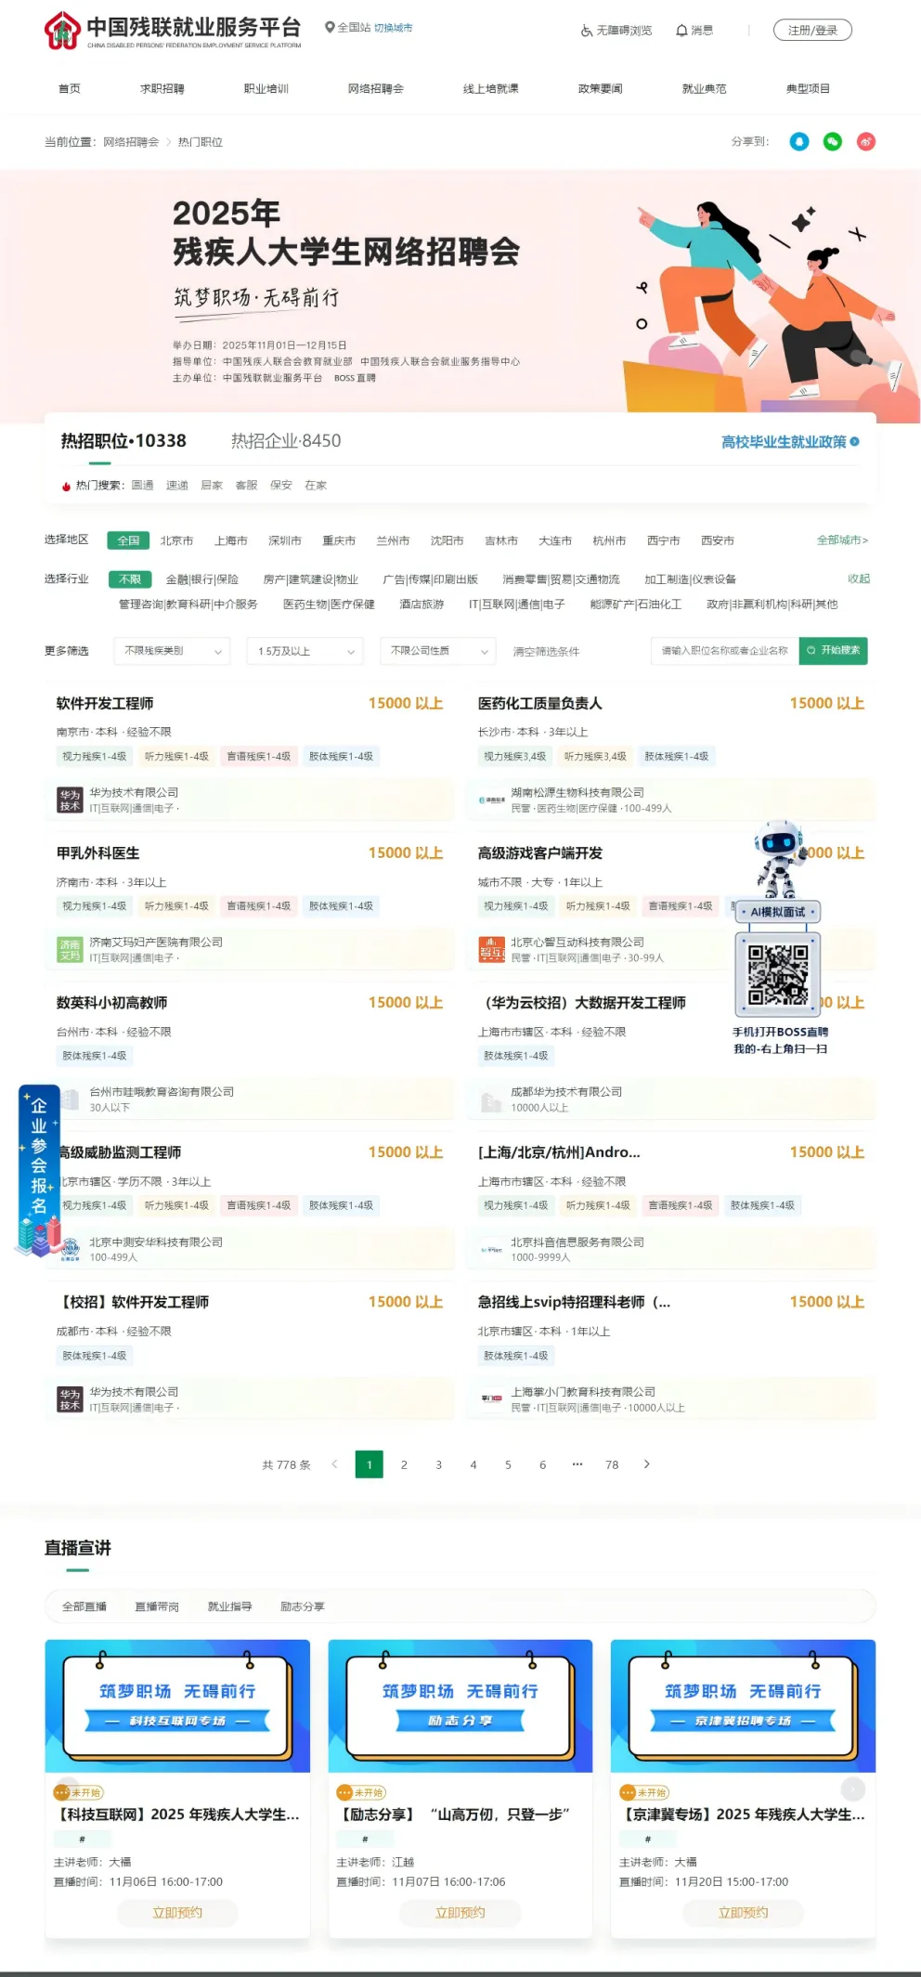
Task: Open 企业参会报名 floating side banner
Action: (x=40, y=1169)
